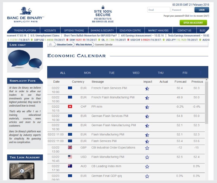Select the TUE calendar tab

pyautogui.click(x=112, y=73)
